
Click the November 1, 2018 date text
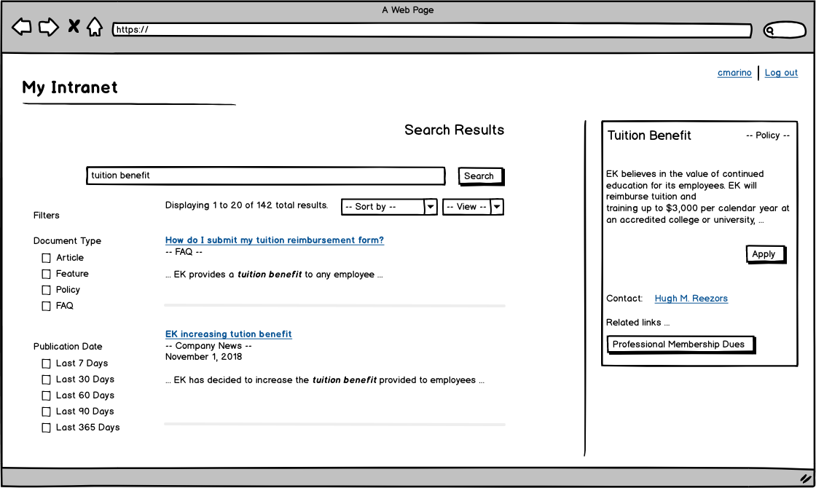203,357
